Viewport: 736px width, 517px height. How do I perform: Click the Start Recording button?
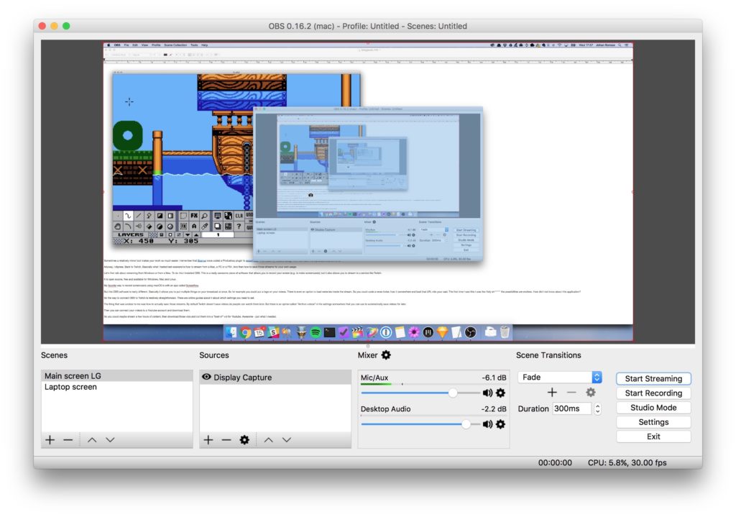pos(653,393)
